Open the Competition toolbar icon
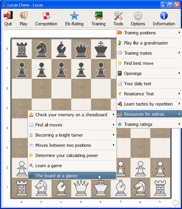The height and width of the screenshot is (209, 182). coord(46,16)
